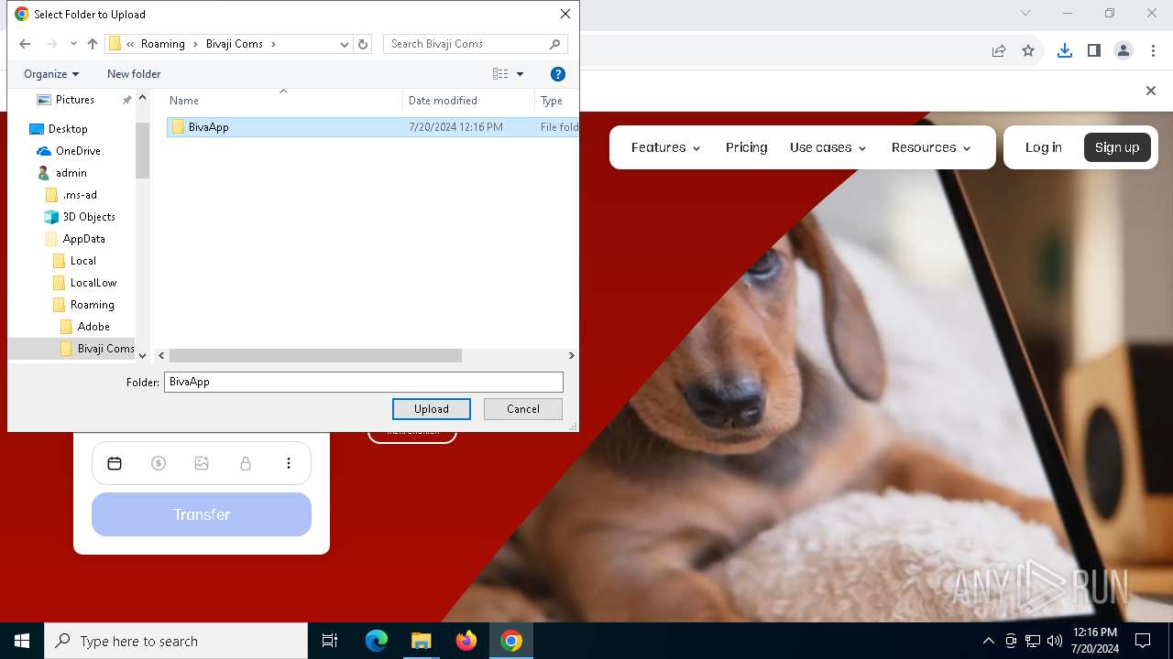Expand Resources menu

[931, 147]
